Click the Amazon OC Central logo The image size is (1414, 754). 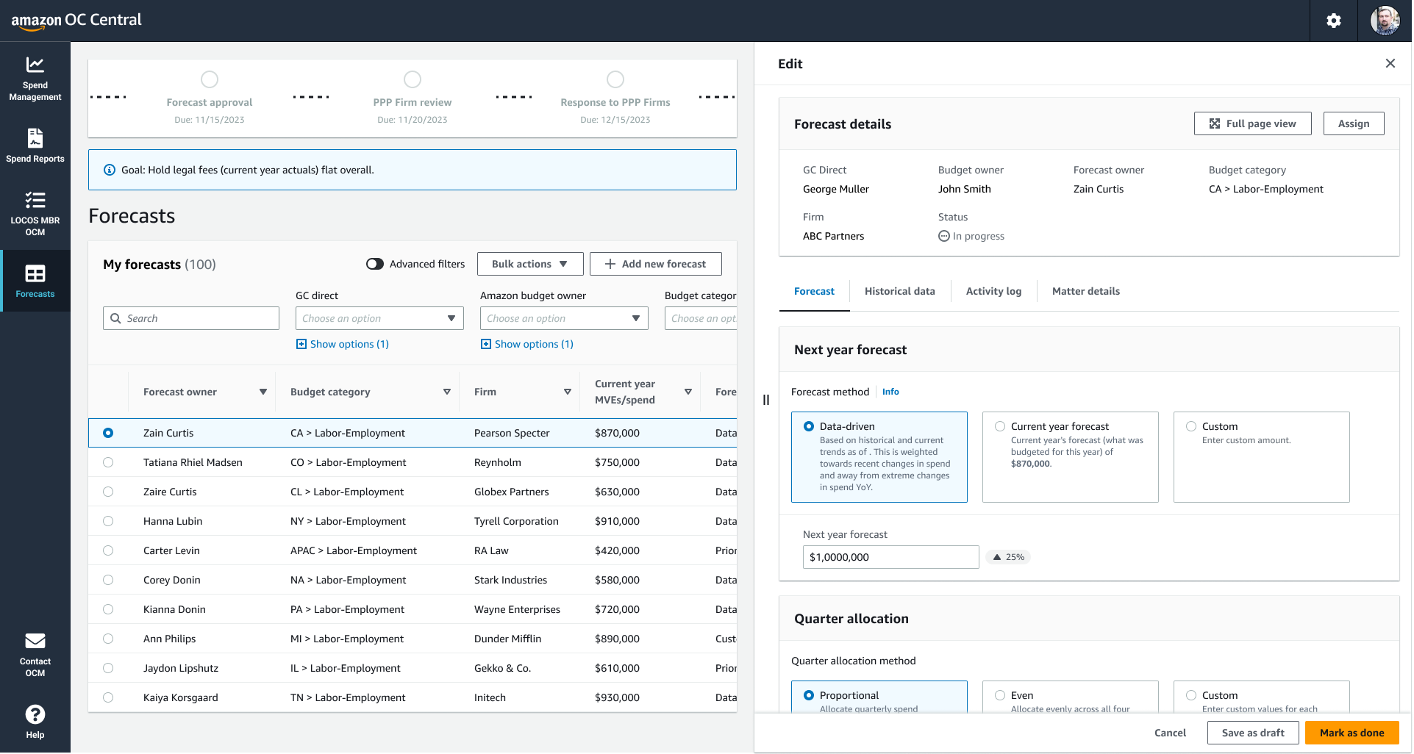pos(76,21)
